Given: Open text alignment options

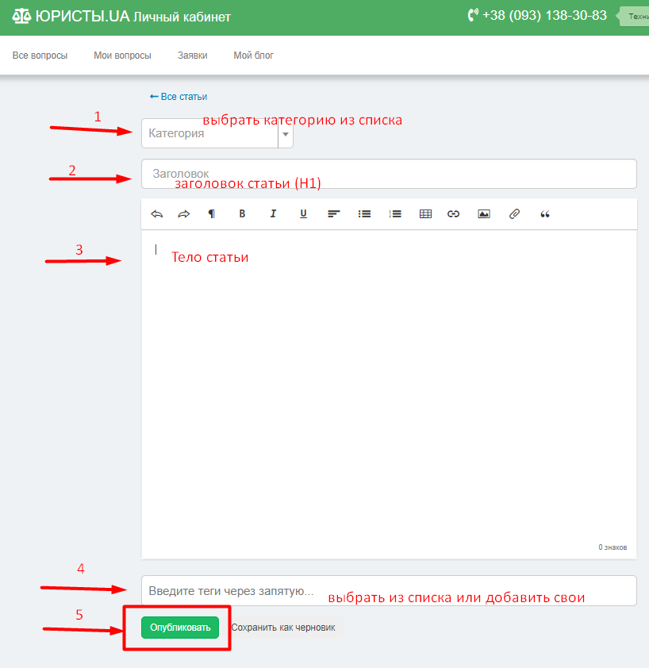Looking at the screenshot, I should [334, 214].
